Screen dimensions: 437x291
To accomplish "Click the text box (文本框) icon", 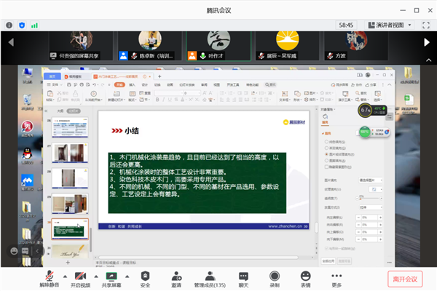I will pos(284,95).
